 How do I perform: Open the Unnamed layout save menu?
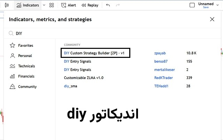(206, 5)
